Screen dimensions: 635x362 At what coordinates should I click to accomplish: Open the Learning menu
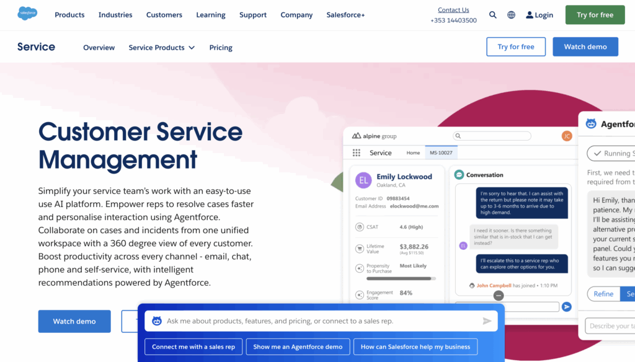click(x=211, y=15)
